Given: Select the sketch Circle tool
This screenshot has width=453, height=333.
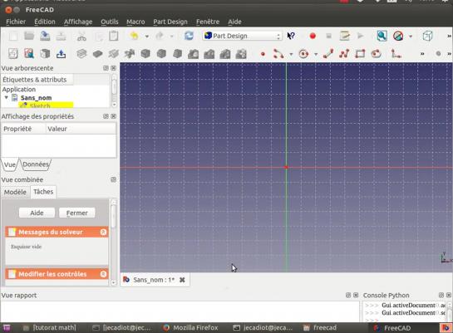Looking at the screenshot, I should tap(303, 54).
